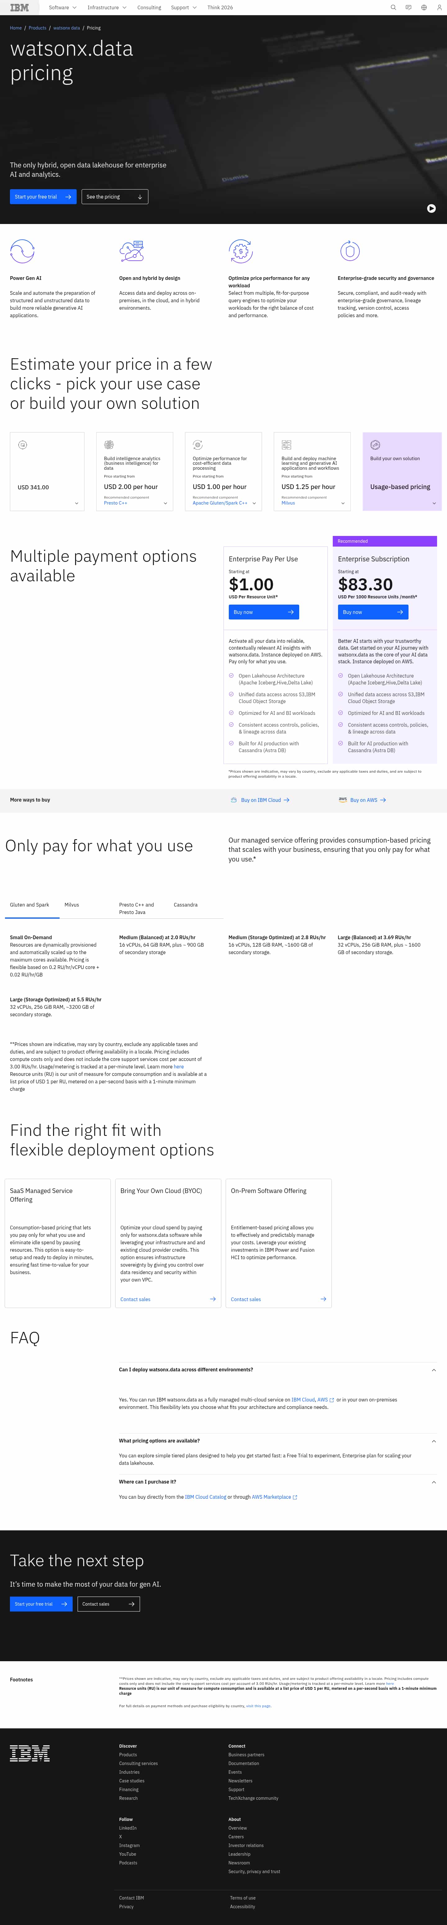
Task: Open the Contact IBM footer link
Action: (131, 1898)
